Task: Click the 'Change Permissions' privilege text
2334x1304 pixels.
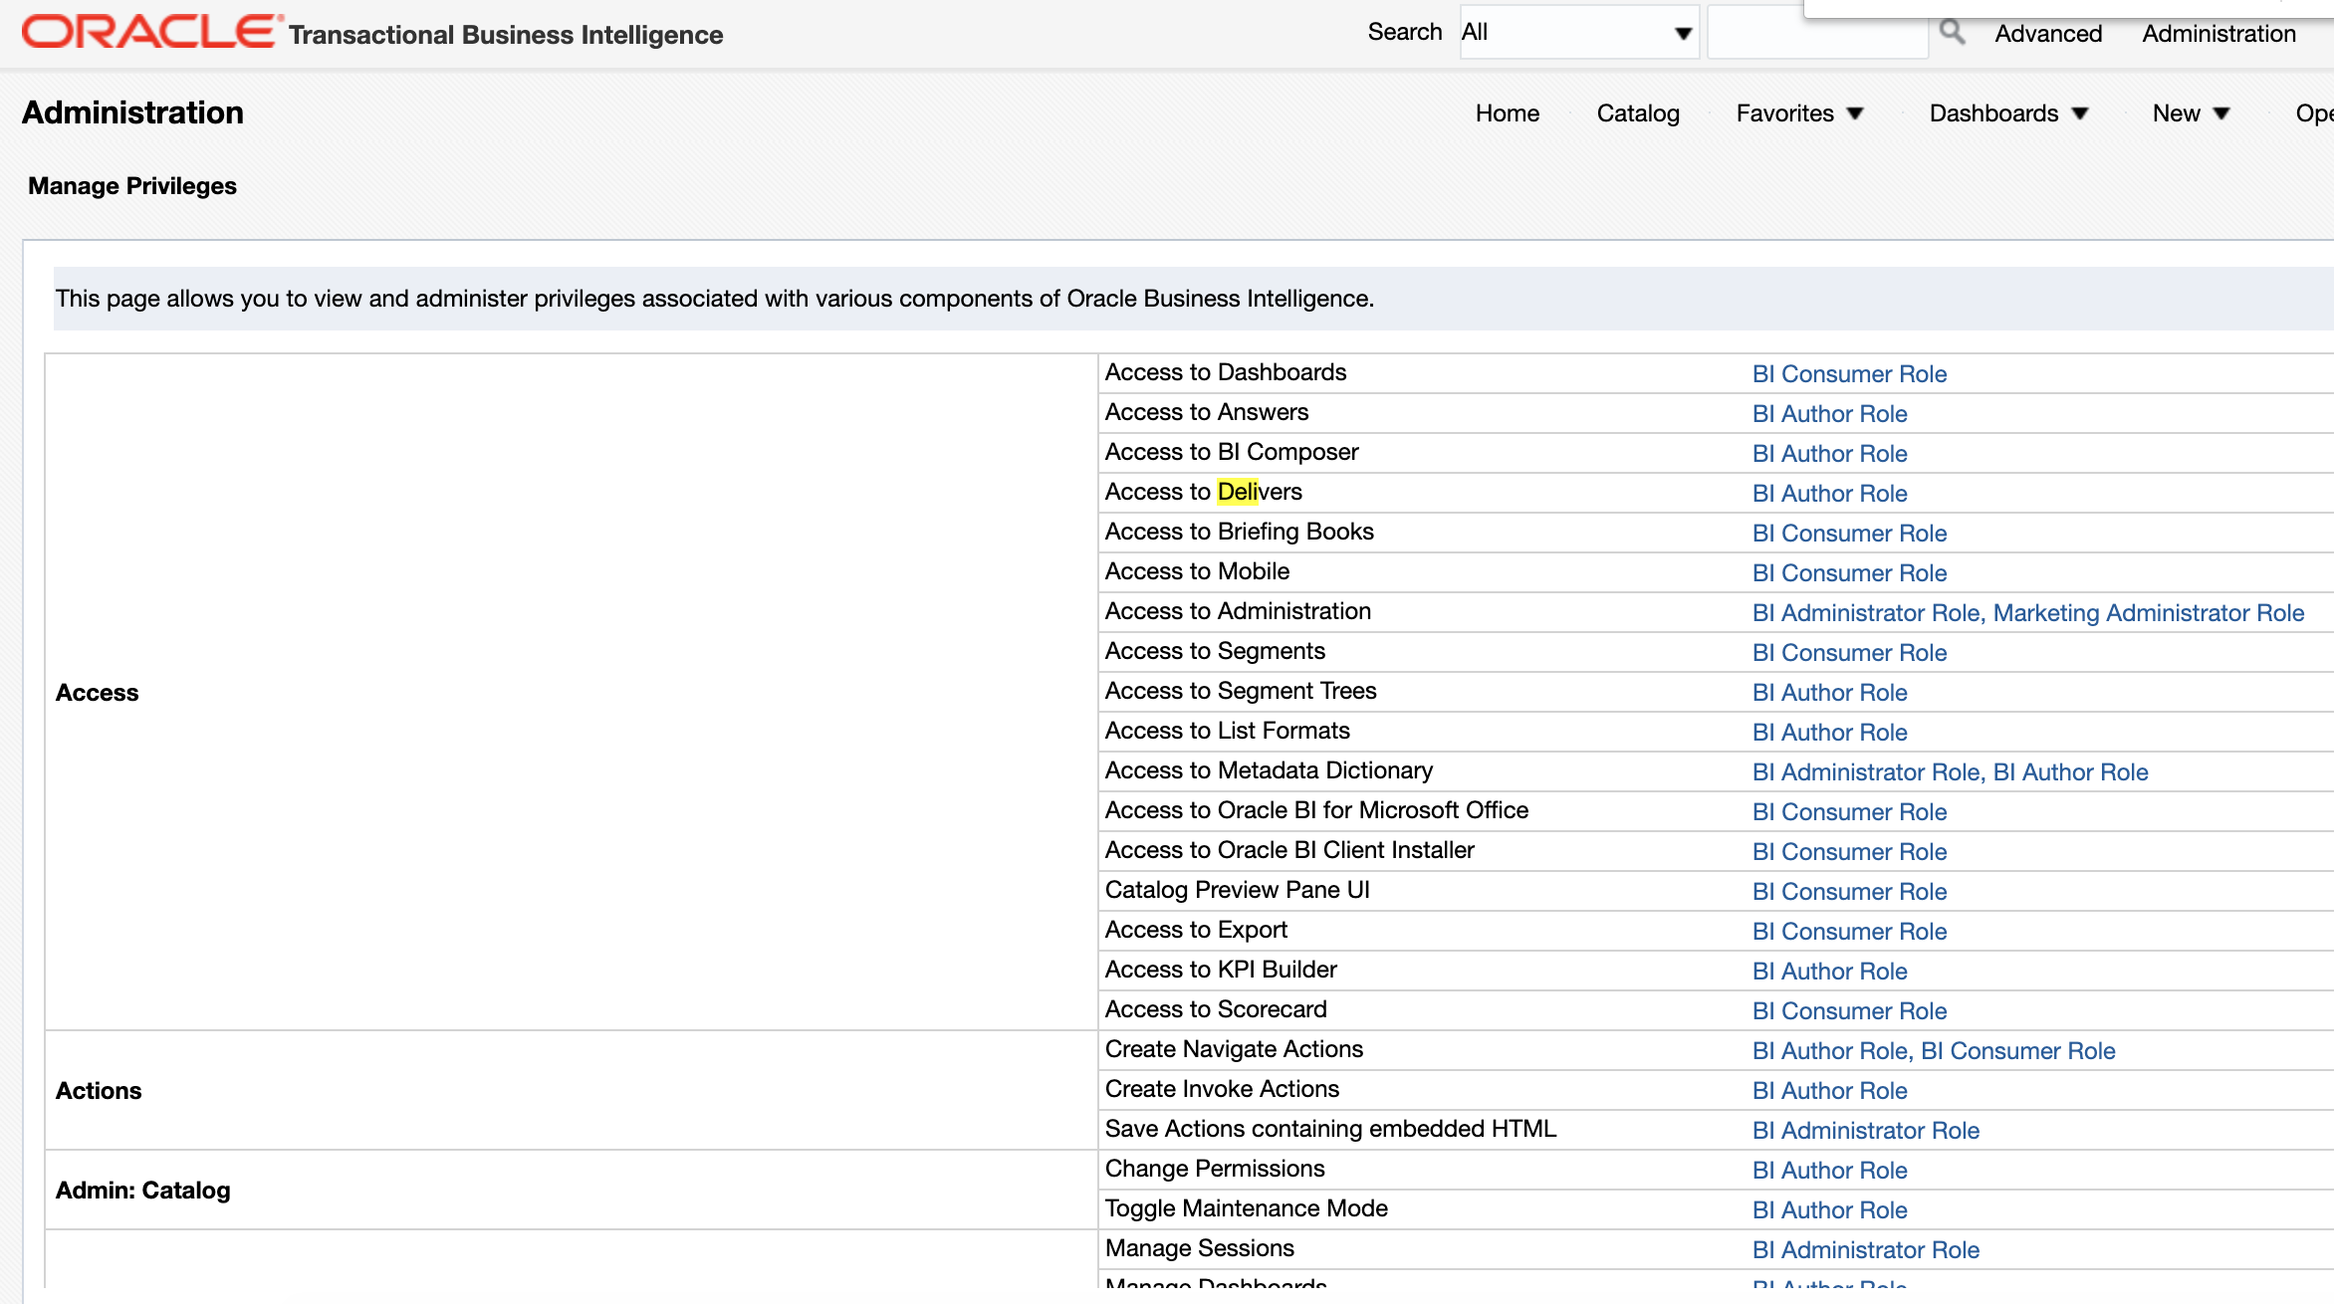Action: pyautogui.click(x=1215, y=1169)
